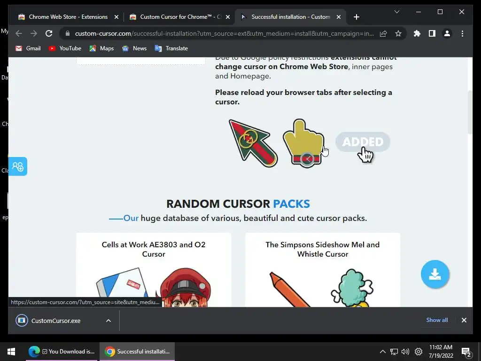
Task: Bookmark this page with star icon
Action: point(398,33)
